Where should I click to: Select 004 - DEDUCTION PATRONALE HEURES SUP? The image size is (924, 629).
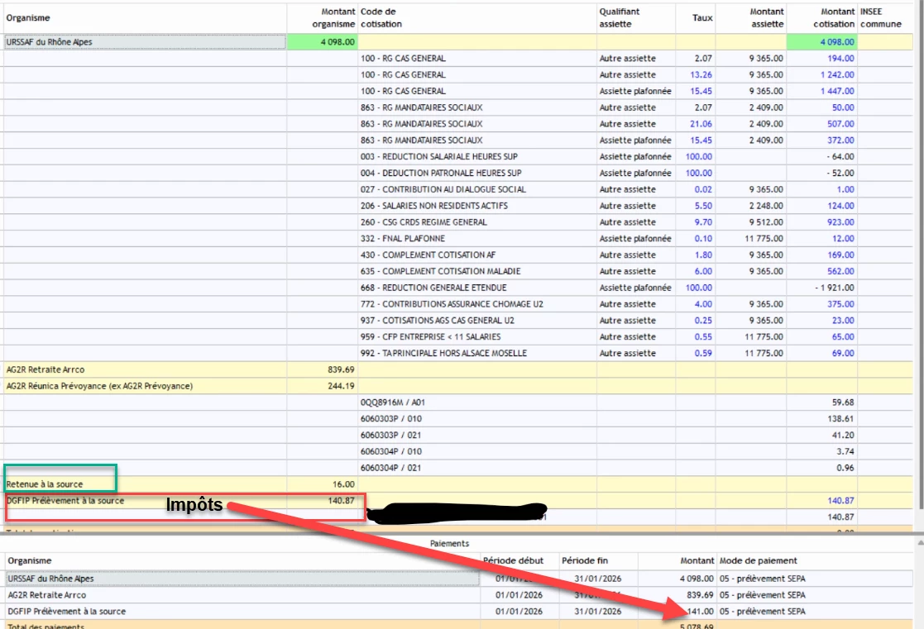click(441, 173)
